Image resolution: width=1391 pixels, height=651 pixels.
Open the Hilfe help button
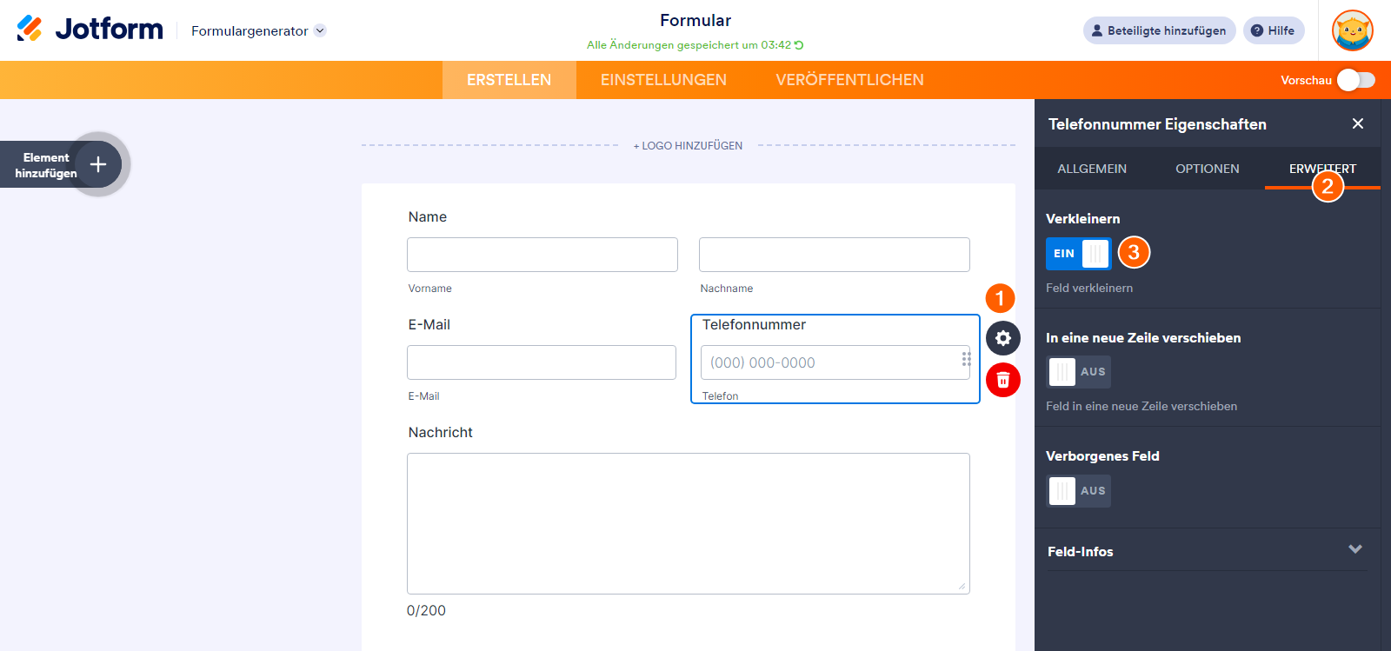pos(1273,30)
